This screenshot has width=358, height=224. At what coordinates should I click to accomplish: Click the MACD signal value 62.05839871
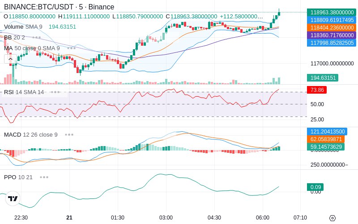[326, 139]
